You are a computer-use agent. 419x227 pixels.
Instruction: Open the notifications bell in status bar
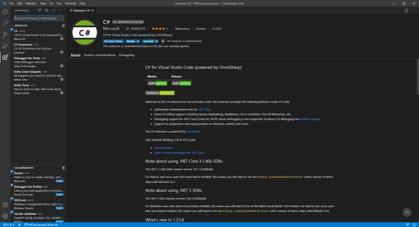[414, 225]
